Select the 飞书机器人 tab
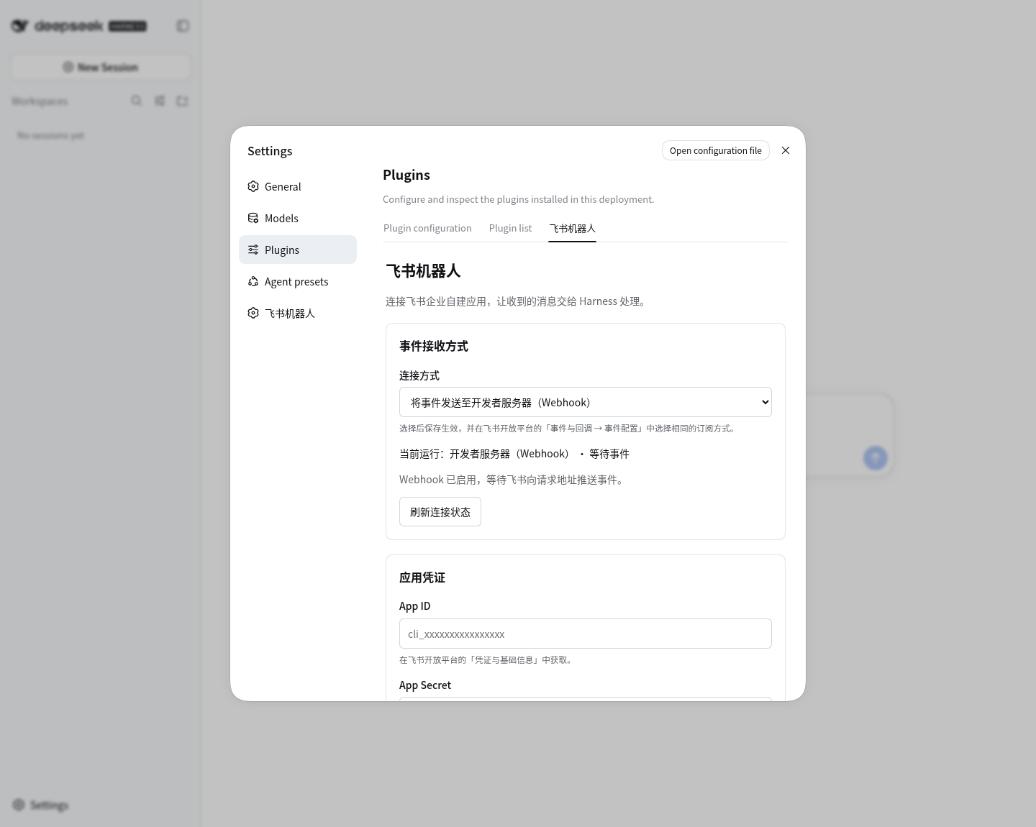This screenshot has width=1036, height=827. pyautogui.click(x=572, y=228)
